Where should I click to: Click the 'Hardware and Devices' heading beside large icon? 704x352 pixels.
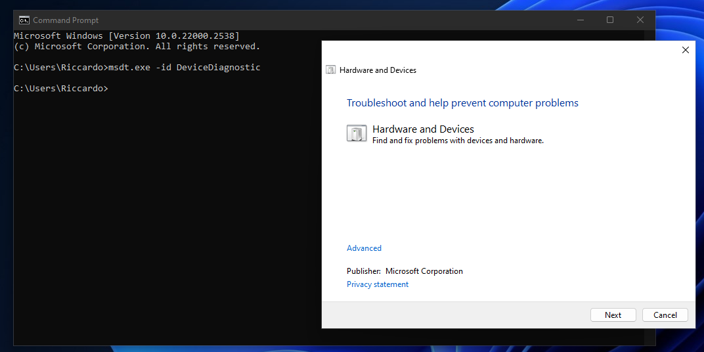(423, 129)
